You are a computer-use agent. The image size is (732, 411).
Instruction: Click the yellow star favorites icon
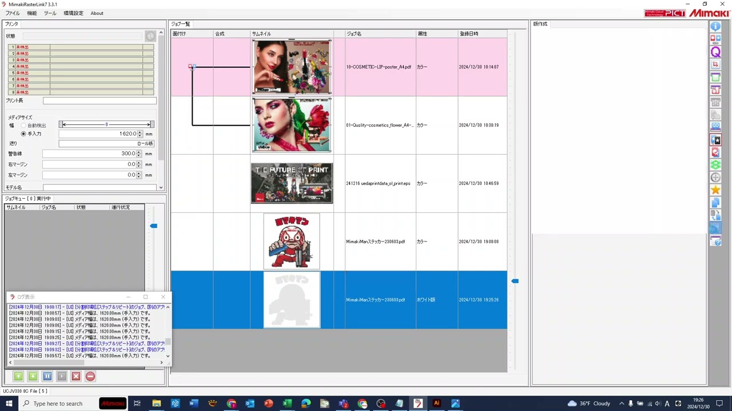715,190
